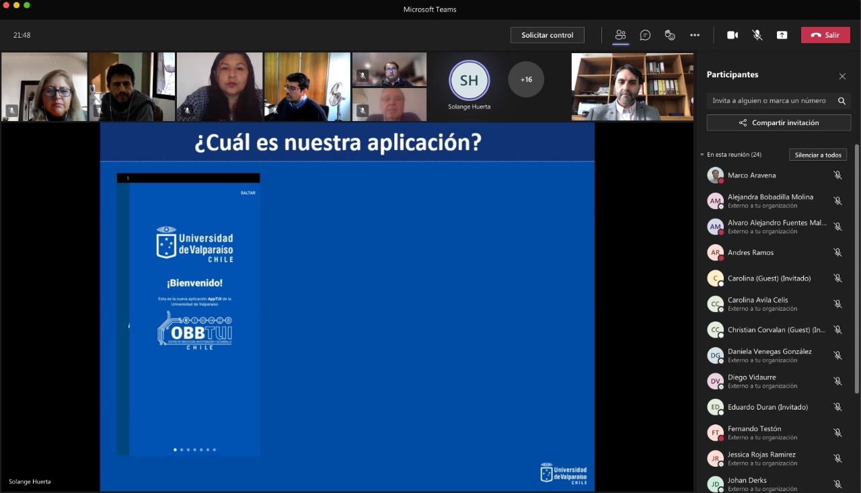Viewport: 861px width, 493px height.
Task: Click the DG avatar of Daniela Venegas González
Action: click(x=715, y=356)
